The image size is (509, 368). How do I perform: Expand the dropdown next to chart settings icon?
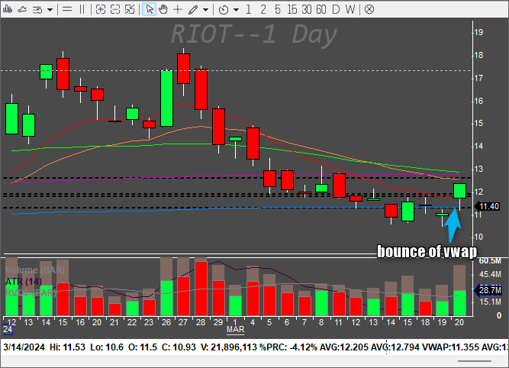[50, 10]
